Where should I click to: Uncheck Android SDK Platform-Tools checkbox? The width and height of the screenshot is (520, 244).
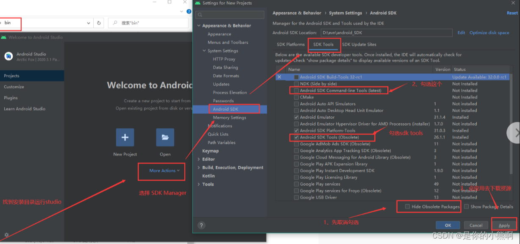[x=296, y=131]
